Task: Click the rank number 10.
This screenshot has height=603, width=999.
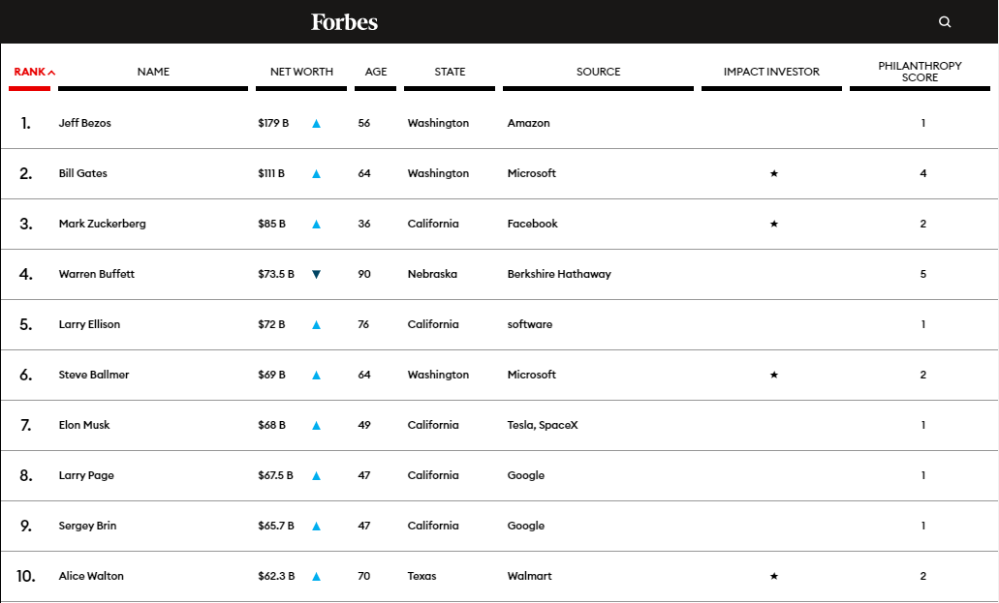Action: pyautogui.click(x=25, y=576)
